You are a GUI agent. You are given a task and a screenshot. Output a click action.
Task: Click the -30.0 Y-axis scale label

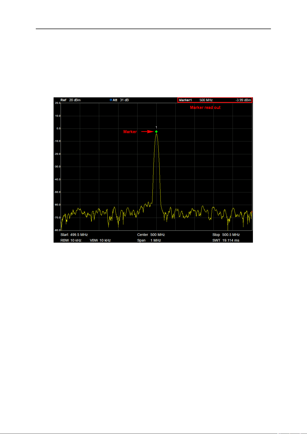tap(57, 167)
